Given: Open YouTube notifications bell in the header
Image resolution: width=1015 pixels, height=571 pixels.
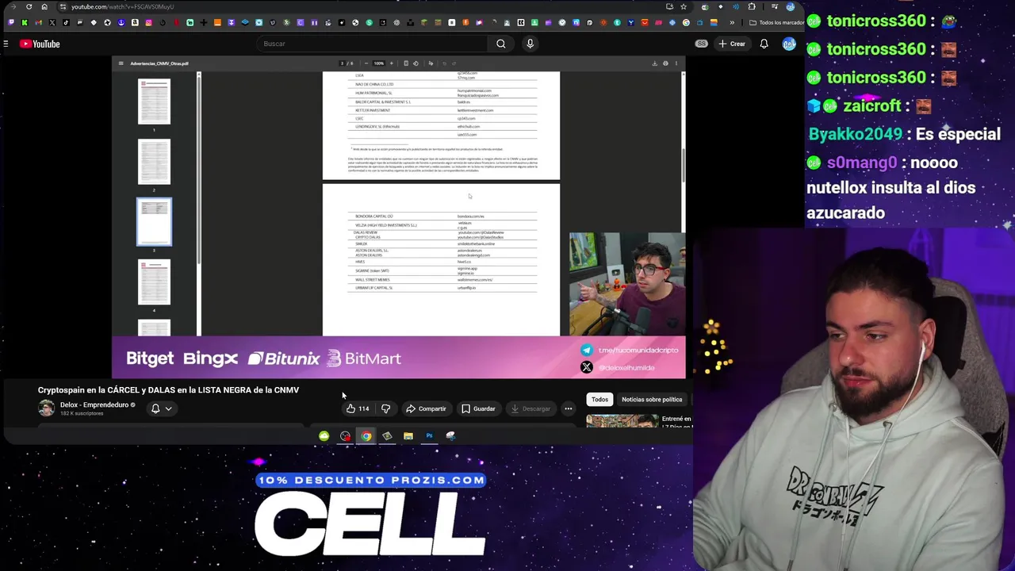Looking at the screenshot, I should tap(764, 44).
